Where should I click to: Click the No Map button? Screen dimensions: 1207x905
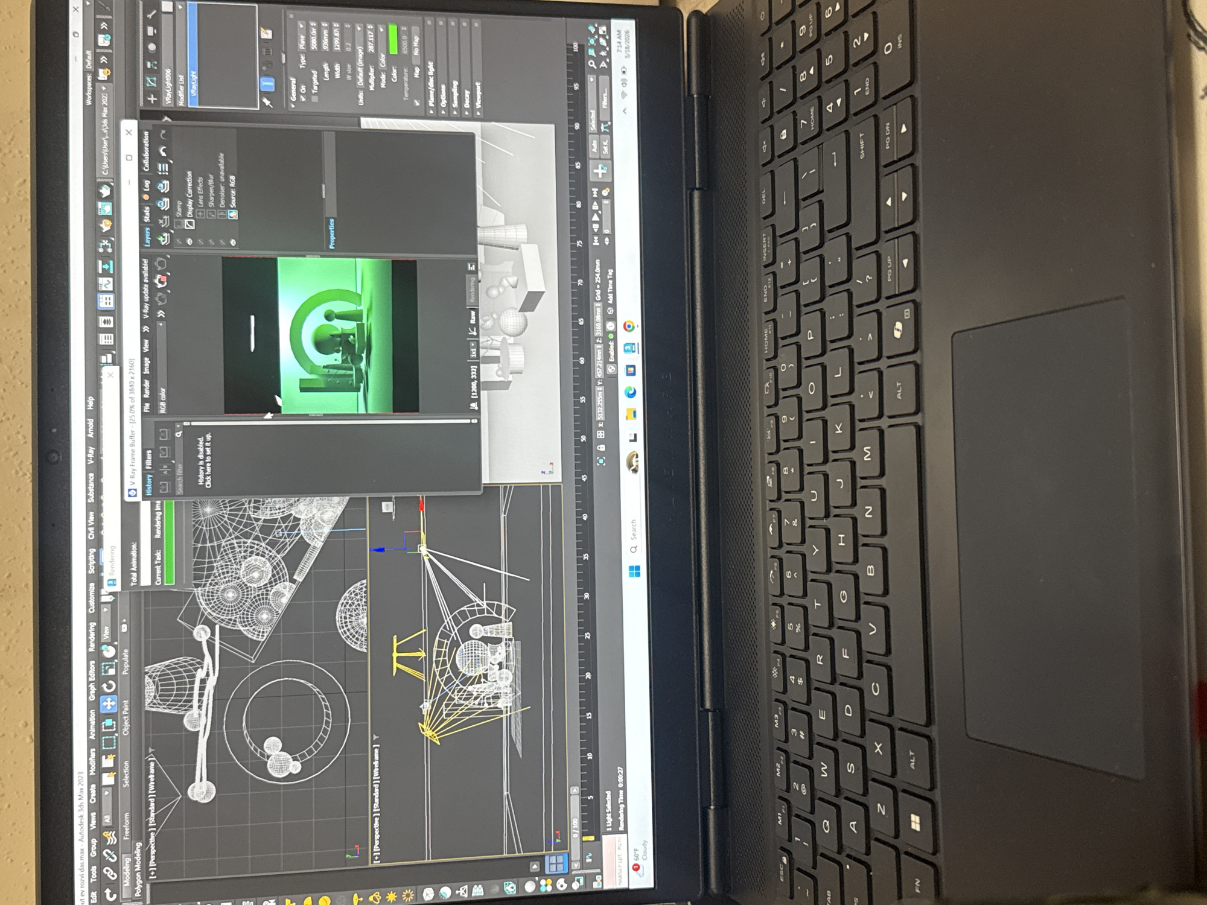click(416, 45)
